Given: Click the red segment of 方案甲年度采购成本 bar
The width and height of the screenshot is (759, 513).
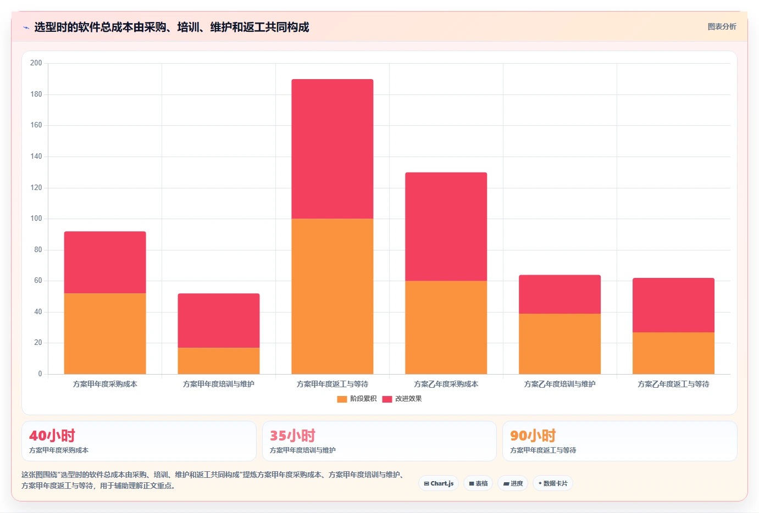Looking at the screenshot, I should (x=105, y=263).
